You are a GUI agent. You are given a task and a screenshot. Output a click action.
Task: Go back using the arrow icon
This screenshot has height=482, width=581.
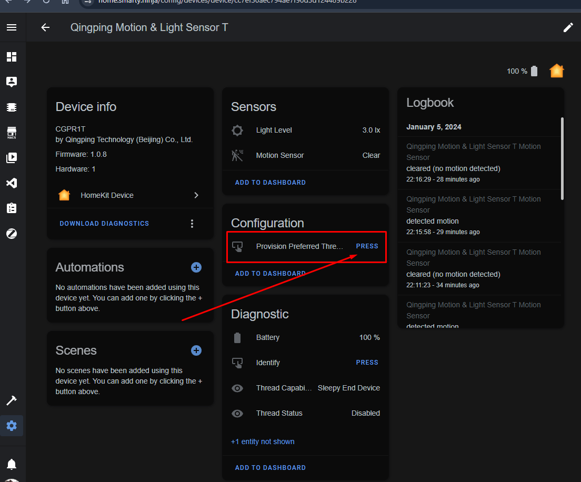pyautogui.click(x=45, y=27)
